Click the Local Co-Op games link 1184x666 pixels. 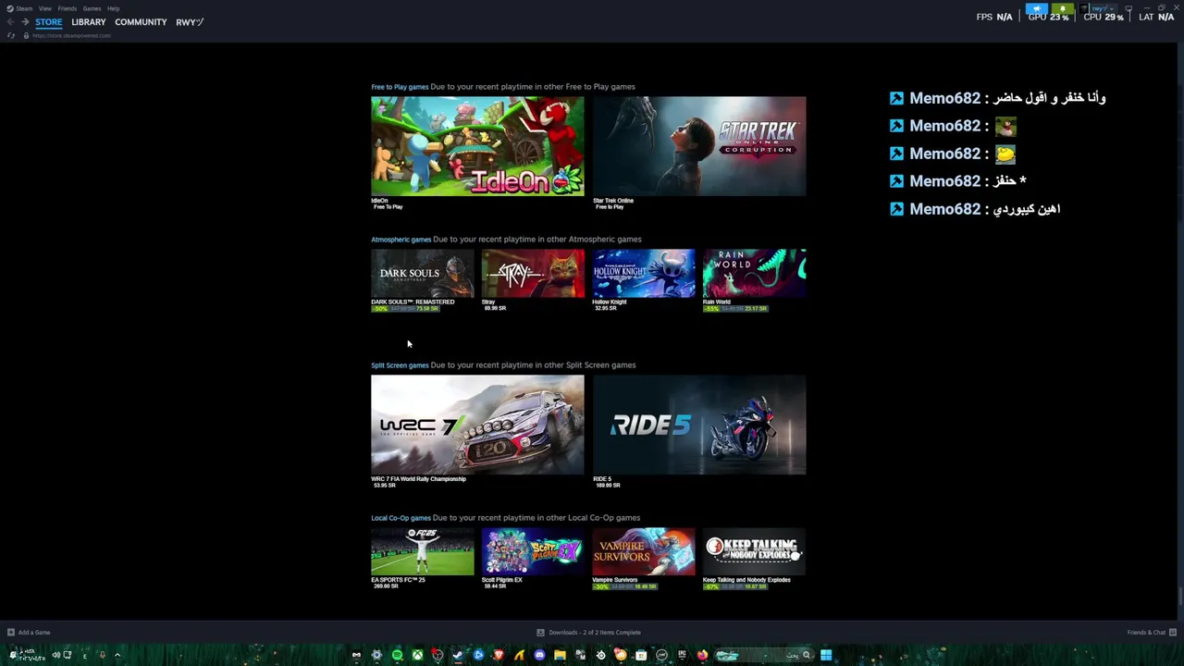pos(401,518)
